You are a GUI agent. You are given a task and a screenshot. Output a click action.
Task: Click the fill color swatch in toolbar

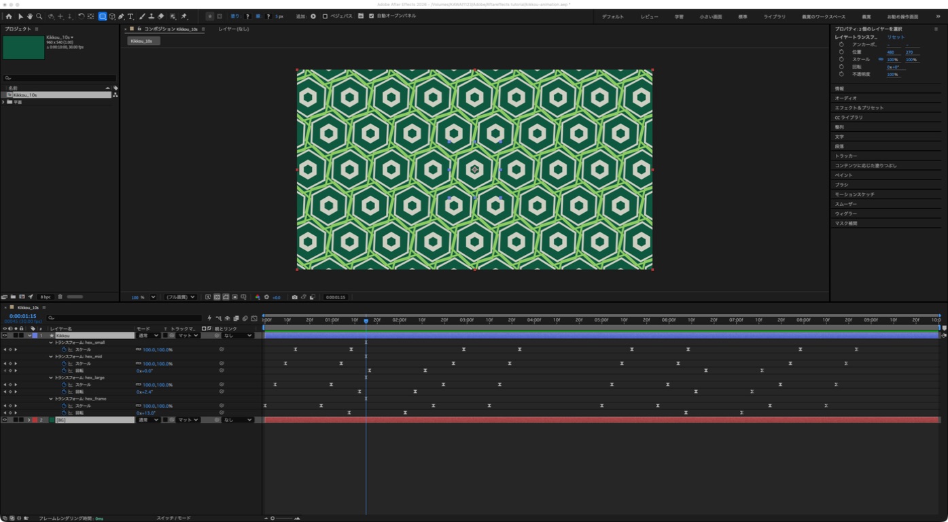pyautogui.click(x=247, y=16)
